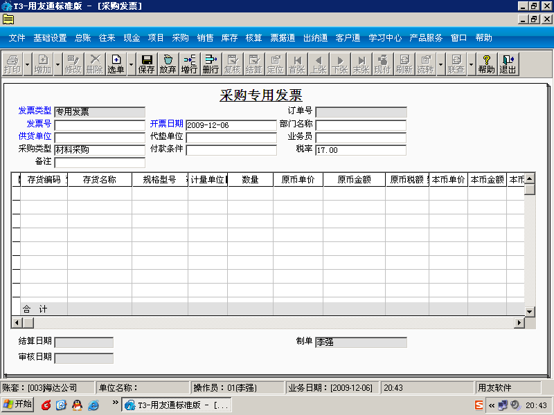
Task: Open the 窗口 menu
Action: pyautogui.click(x=459, y=38)
